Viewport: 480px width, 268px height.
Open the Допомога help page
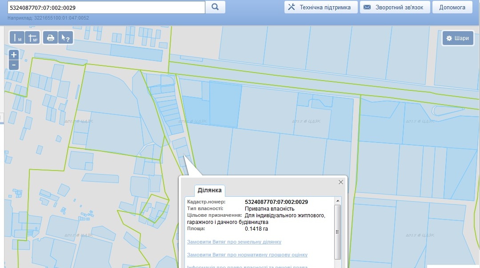coord(452,7)
